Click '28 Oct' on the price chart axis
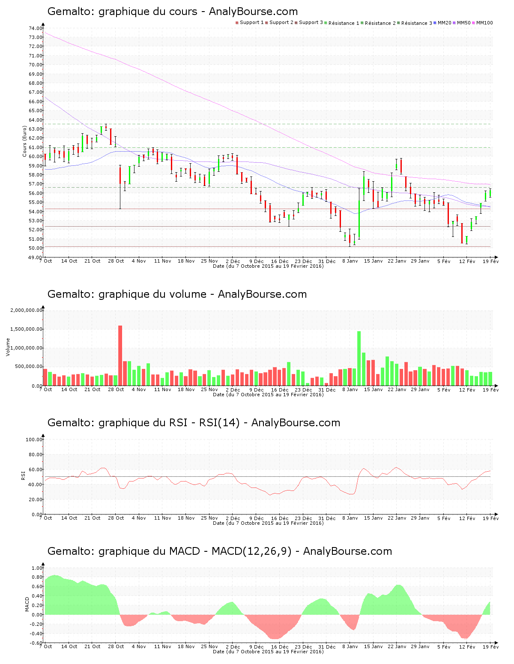This screenshot has width=514, height=664. click(x=116, y=261)
